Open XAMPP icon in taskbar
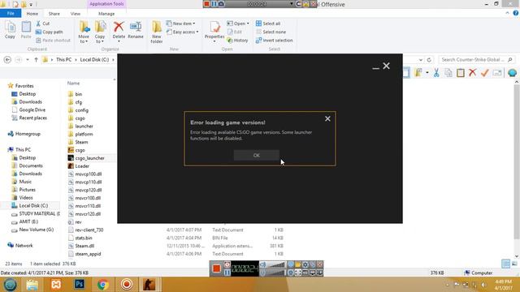Viewport: 520px width, 292px height. click(56, 285)
